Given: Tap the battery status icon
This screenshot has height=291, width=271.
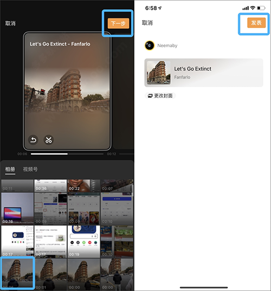Looking at the screenshot, I should point(261,8).
